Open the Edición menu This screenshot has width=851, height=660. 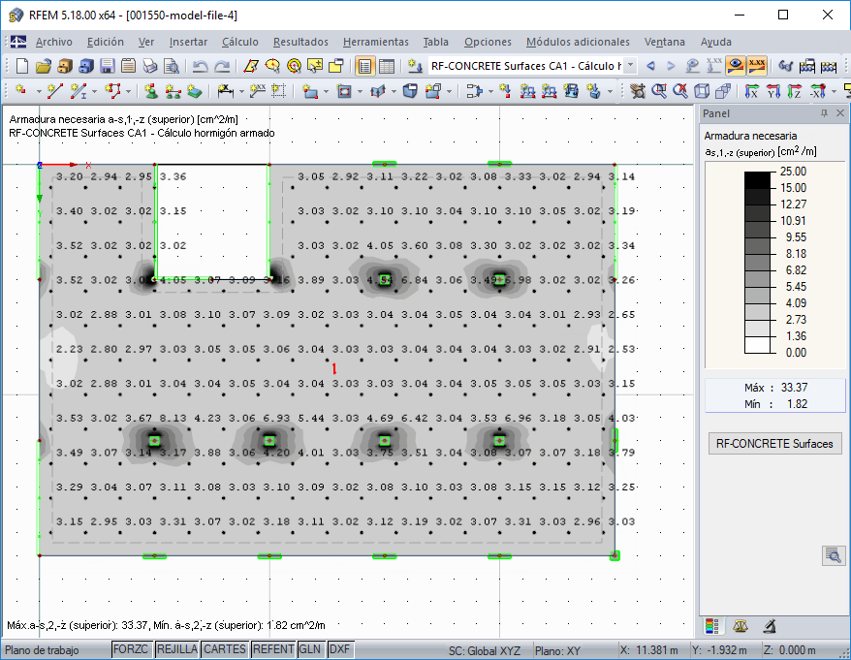tap(106, 42)
